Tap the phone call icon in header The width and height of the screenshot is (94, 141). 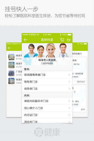pyautogui.click(x=62, y=40)
